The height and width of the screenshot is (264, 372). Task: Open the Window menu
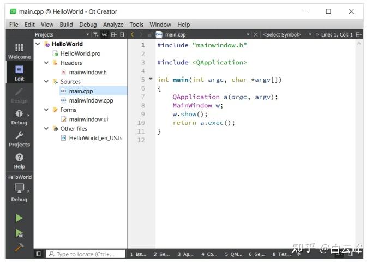160,25
